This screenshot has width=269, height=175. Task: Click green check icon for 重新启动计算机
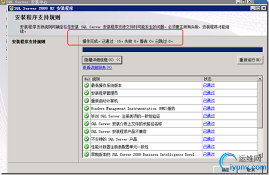[86, 101]
